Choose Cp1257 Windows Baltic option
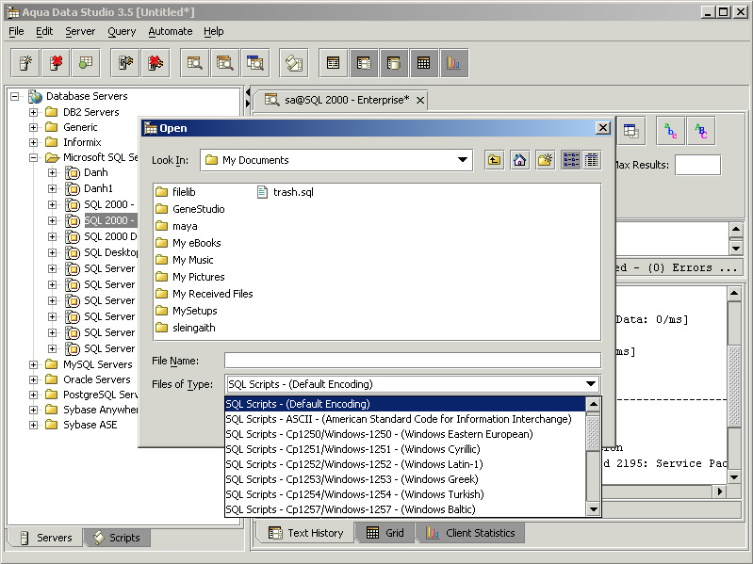This screenshot has width=753, height=564. coord(405,509)
